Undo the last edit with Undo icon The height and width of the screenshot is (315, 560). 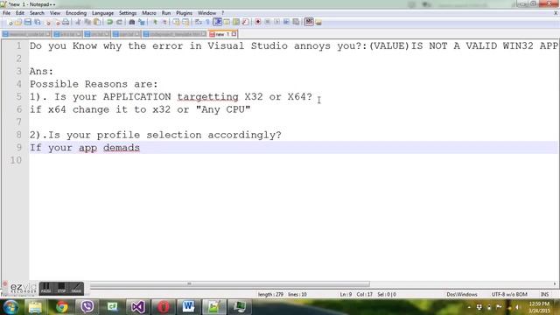click(x=109, y=22)
